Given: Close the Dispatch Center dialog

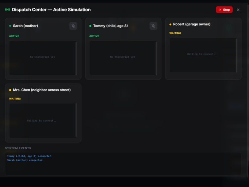Looking at the screenshot, I should 238,10.
